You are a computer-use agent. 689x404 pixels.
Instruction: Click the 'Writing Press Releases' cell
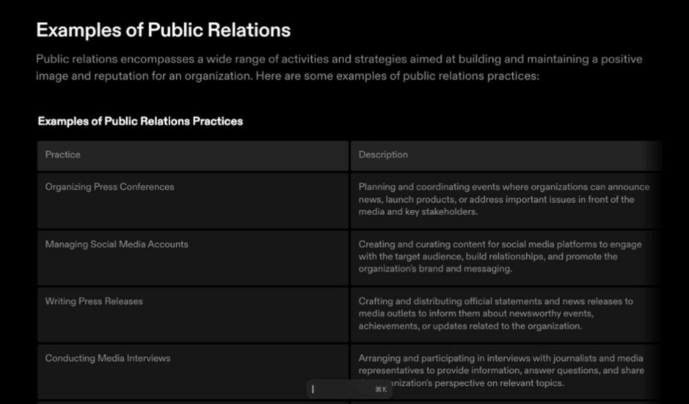point(94,301)
